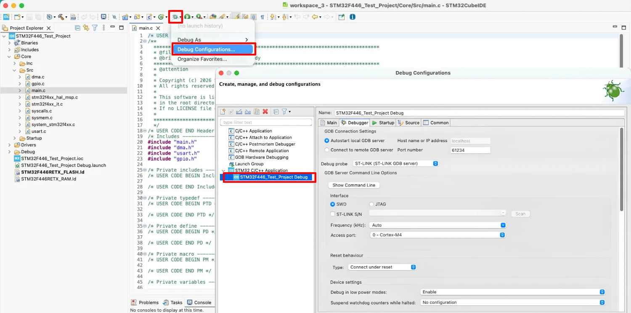Select GDB Hardware Debugging configuration type
Screen dimensions: 631x313
[x=262, y=157]
